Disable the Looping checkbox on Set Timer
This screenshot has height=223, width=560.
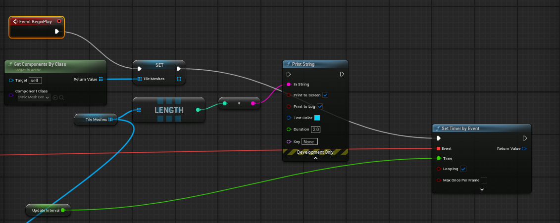[463, 169]
